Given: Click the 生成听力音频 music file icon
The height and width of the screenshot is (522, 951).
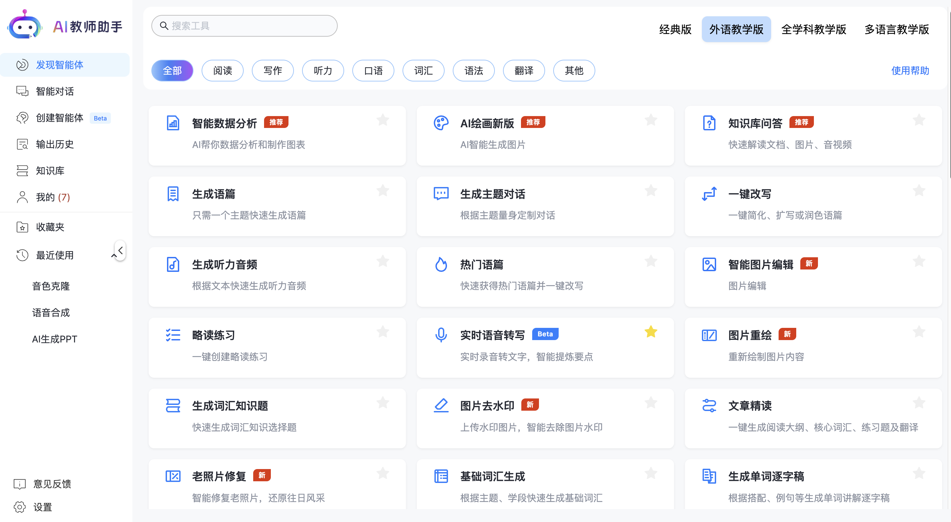Looking at the screenshot, I should point(173,264).
